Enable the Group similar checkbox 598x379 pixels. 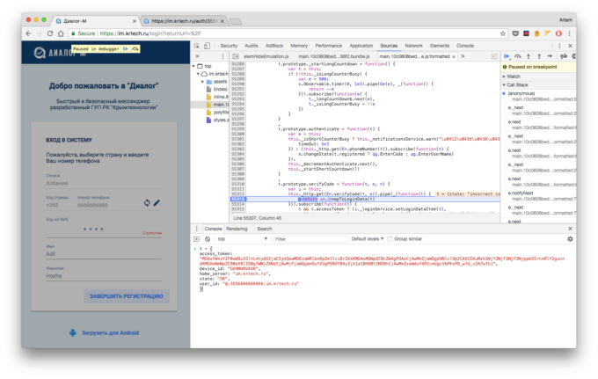click(390, 239)
